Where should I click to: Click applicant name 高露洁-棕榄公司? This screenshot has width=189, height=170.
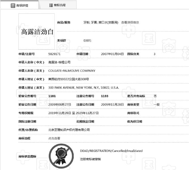[x=59, y=62]
